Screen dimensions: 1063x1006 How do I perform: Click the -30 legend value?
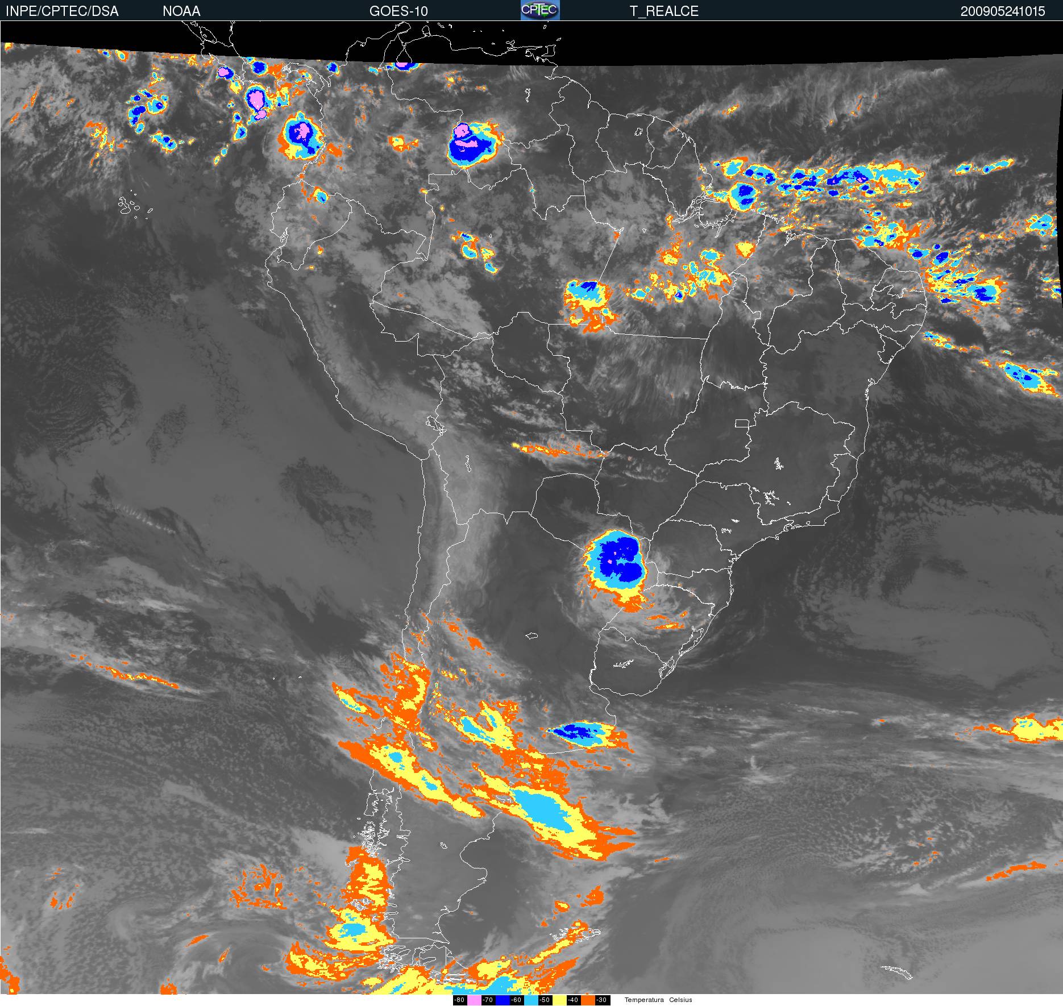602,1000
